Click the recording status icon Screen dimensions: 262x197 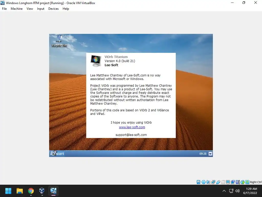[x=233, y=182]
